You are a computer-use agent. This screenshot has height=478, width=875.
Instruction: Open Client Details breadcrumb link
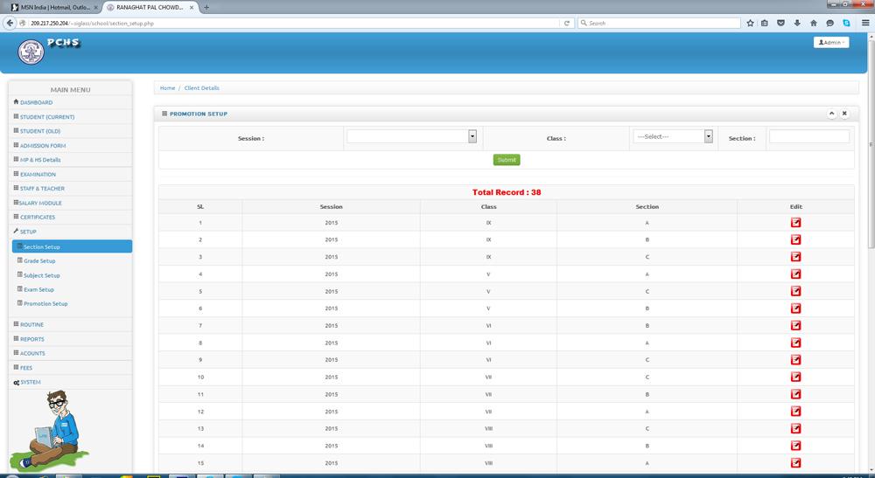point(201,88)
